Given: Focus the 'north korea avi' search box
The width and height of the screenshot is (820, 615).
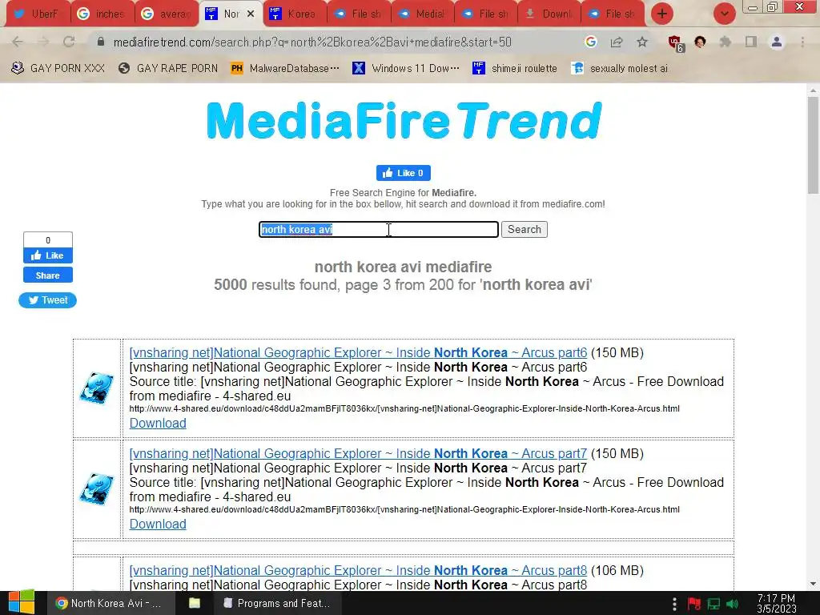Looking at the screenshot, I should [379, 230].
